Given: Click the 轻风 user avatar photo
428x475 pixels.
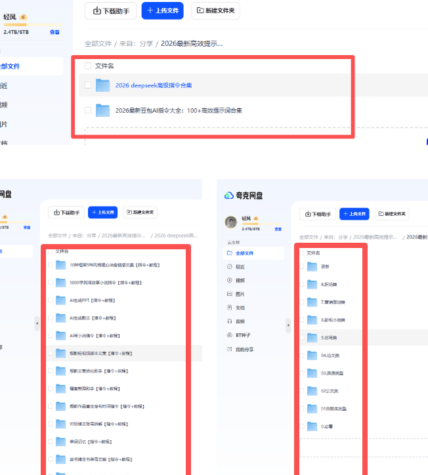Looking at the screenshot, I should pyautogui.click(x=230, y=222).
